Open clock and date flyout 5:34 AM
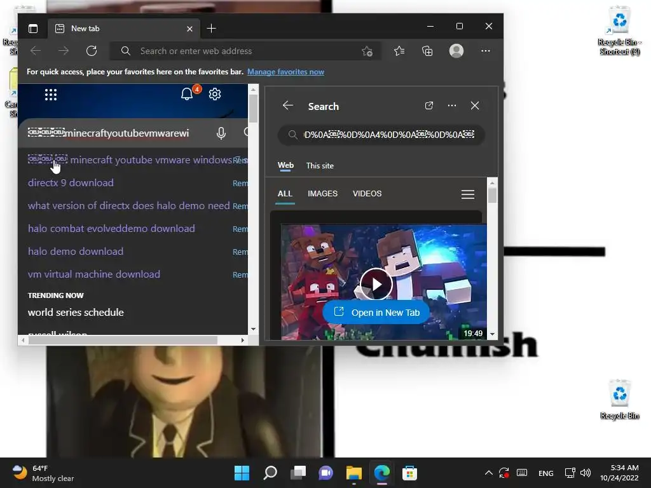This screenshot has height=488, width=651. (619, 473)
